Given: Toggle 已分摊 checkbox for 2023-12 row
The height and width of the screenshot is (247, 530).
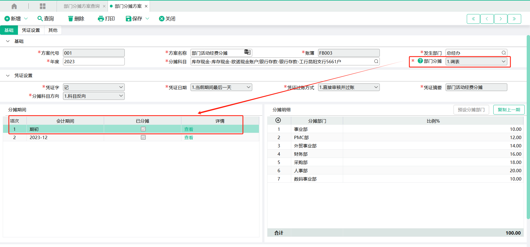Looking at the screenshot, I should coord(143,137).
